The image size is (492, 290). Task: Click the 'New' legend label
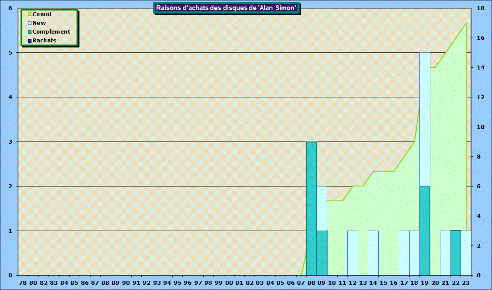(39, 23)
